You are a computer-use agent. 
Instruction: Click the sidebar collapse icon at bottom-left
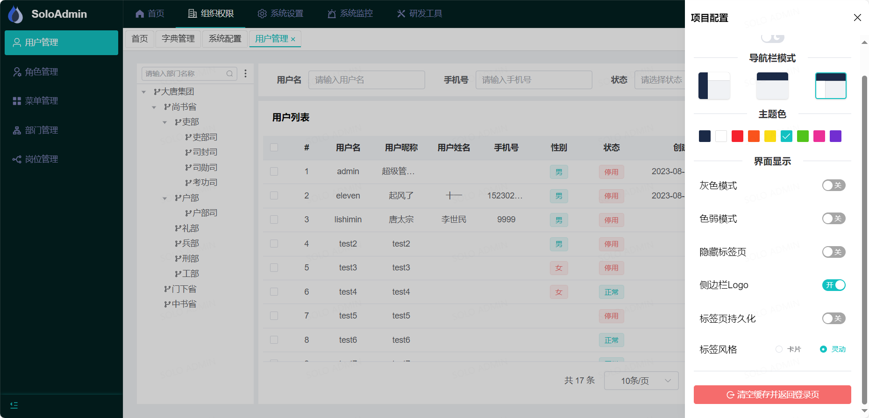click(14, 405)
